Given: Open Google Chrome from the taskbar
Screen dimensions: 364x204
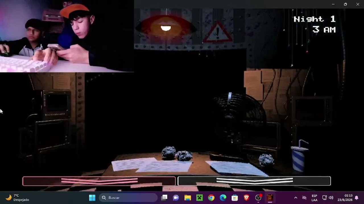Looking at the screenshot, I should [211, 197].
